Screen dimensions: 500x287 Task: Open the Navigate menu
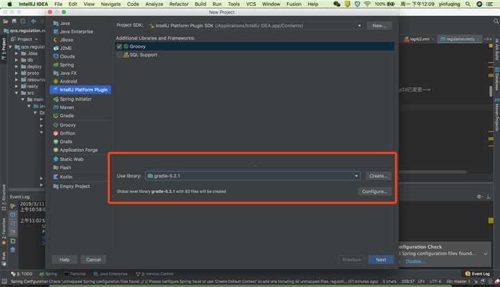pyautogui.click(x=111, y=4)
